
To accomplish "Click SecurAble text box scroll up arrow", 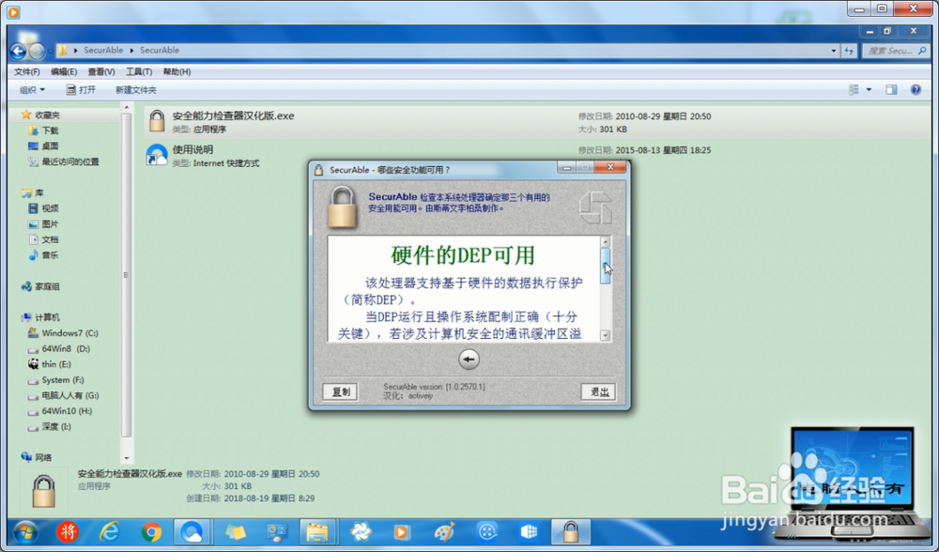I will pyautogui.click(x=605, y=242).
